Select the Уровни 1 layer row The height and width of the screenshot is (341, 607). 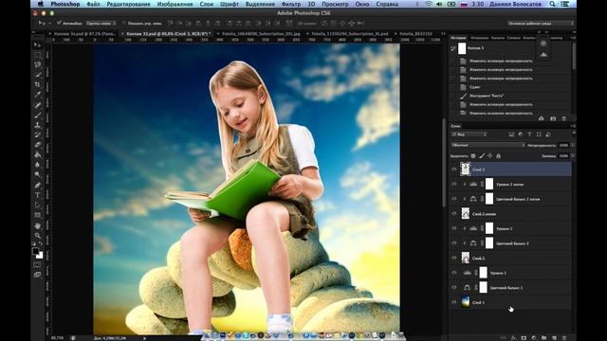tap(510, 273)
